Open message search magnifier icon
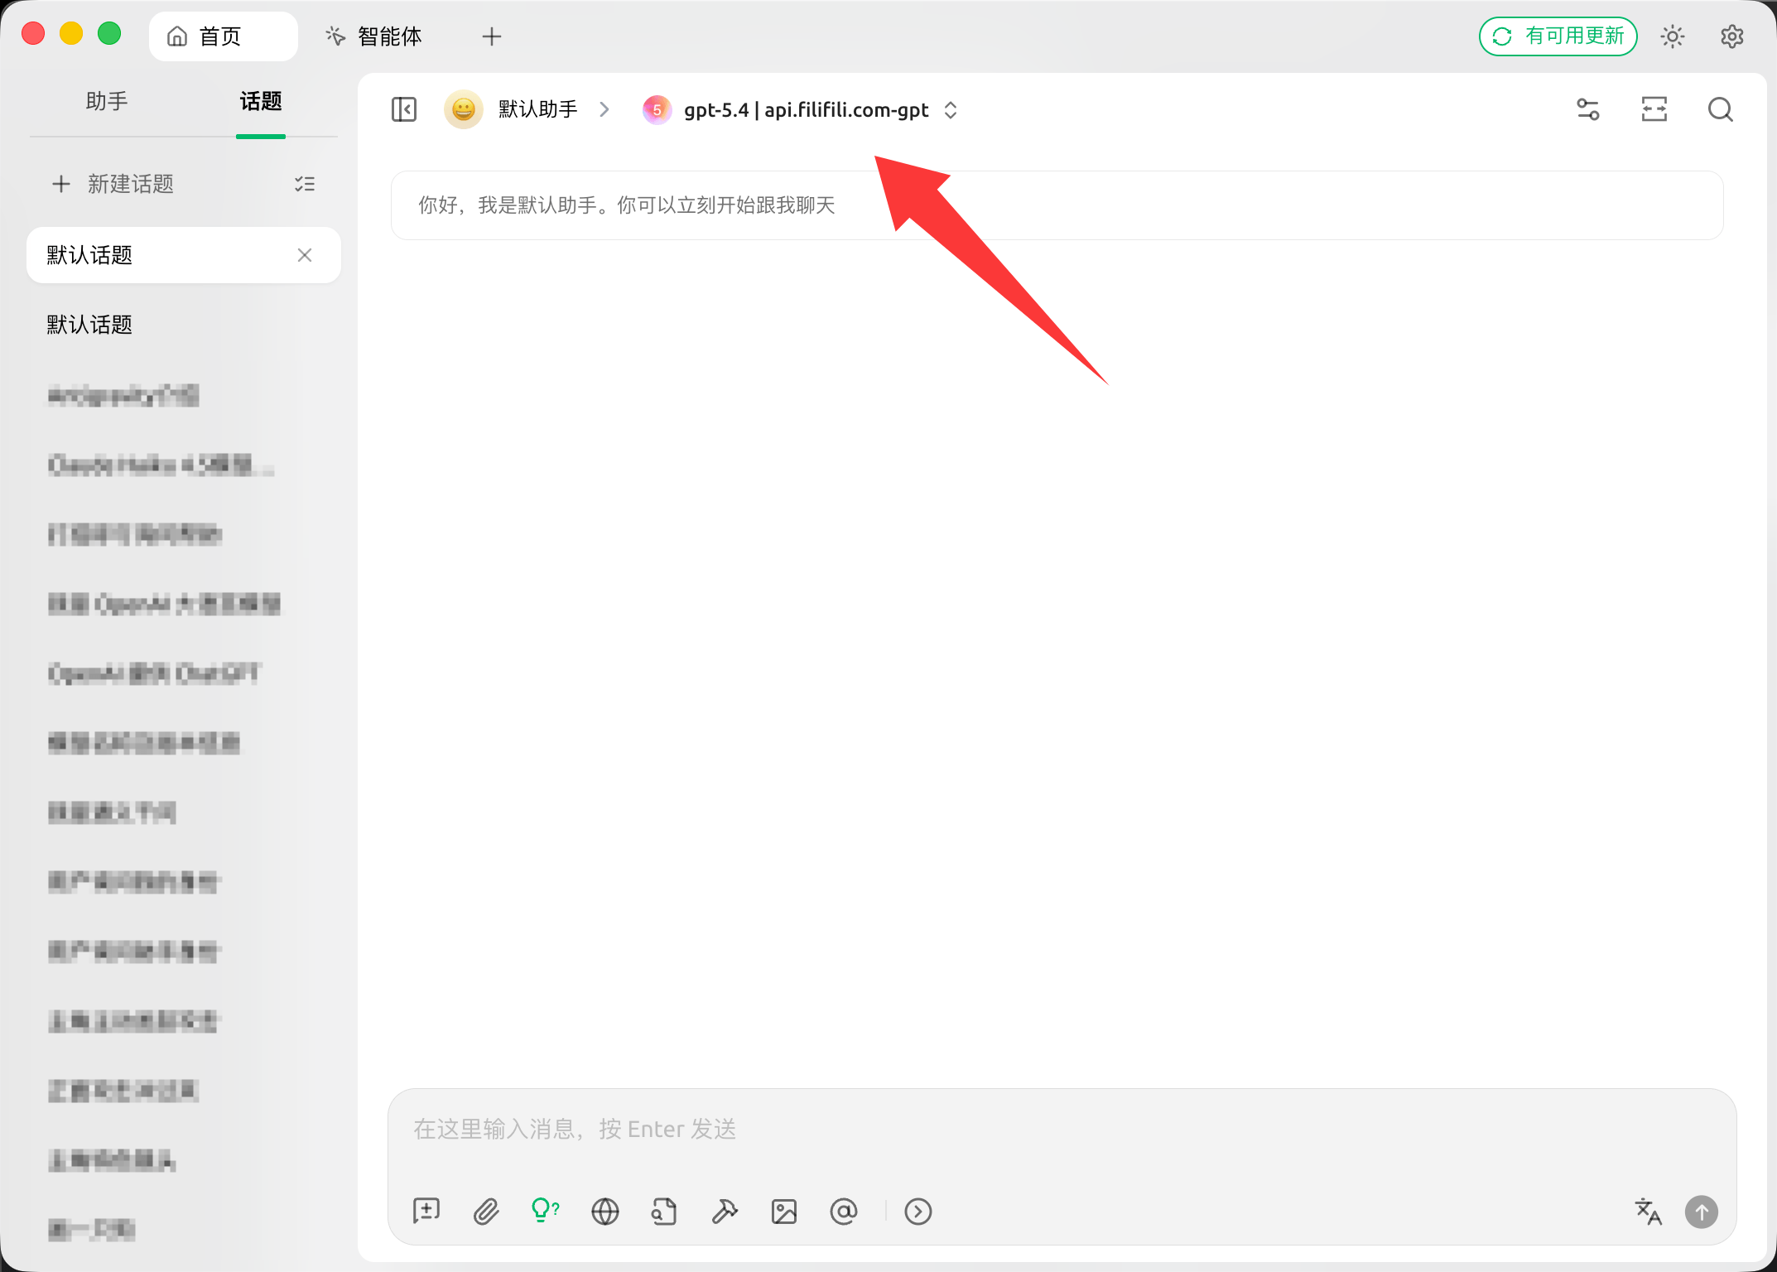This screenshot has width=1777, height=1272. 1721,109
